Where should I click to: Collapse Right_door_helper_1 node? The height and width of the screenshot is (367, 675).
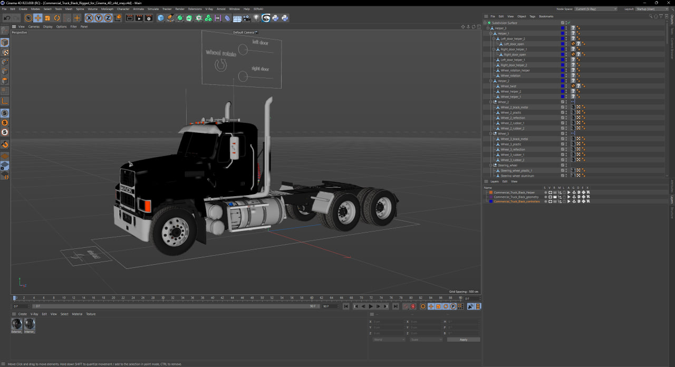click(x=494, y=49)
